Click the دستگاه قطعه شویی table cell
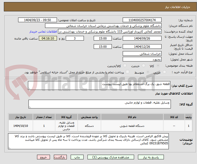The height and width of the screenshot is (164, 197). click(x=132, y=126)
